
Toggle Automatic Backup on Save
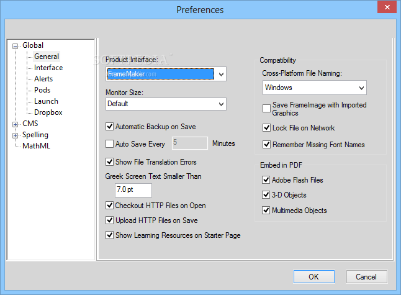pyautogui.click(x=110, y=127)
